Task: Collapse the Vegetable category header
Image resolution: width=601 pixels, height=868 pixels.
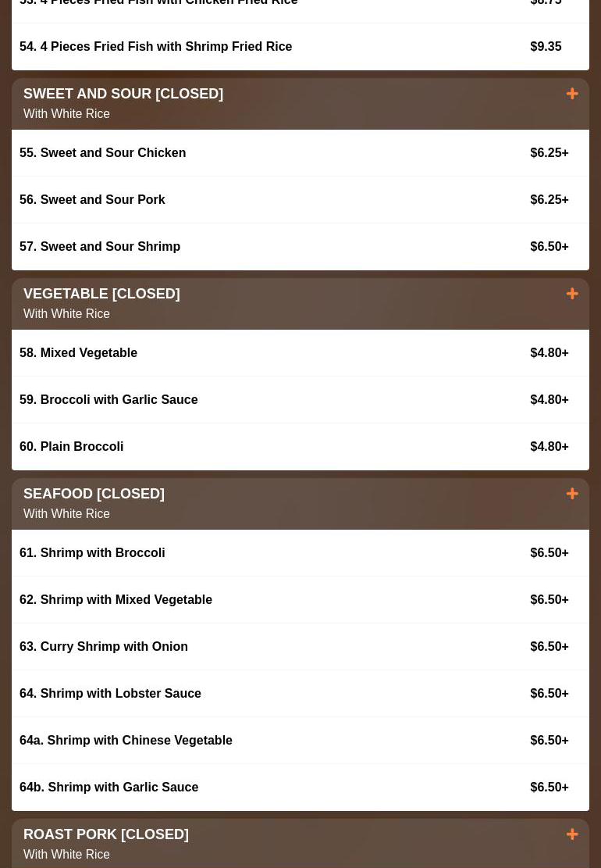Action: coord(101,294)
